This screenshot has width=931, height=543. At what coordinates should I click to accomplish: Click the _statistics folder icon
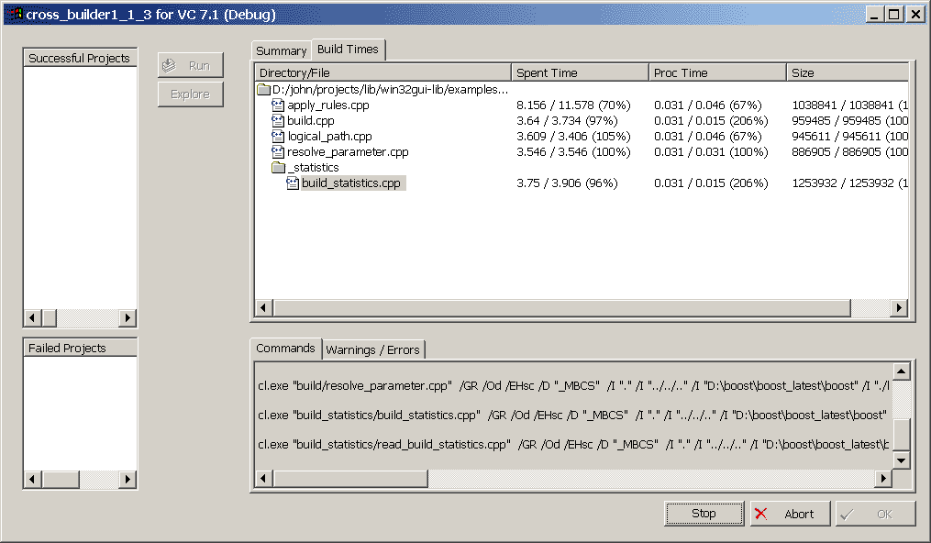[279, 168]
